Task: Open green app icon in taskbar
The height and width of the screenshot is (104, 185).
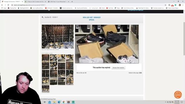Action: (73, 102)
